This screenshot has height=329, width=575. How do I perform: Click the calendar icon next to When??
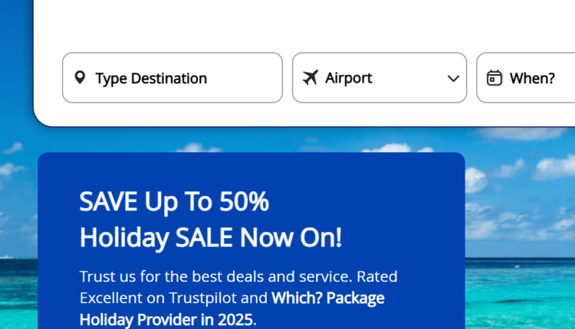(x=495, y=78)
